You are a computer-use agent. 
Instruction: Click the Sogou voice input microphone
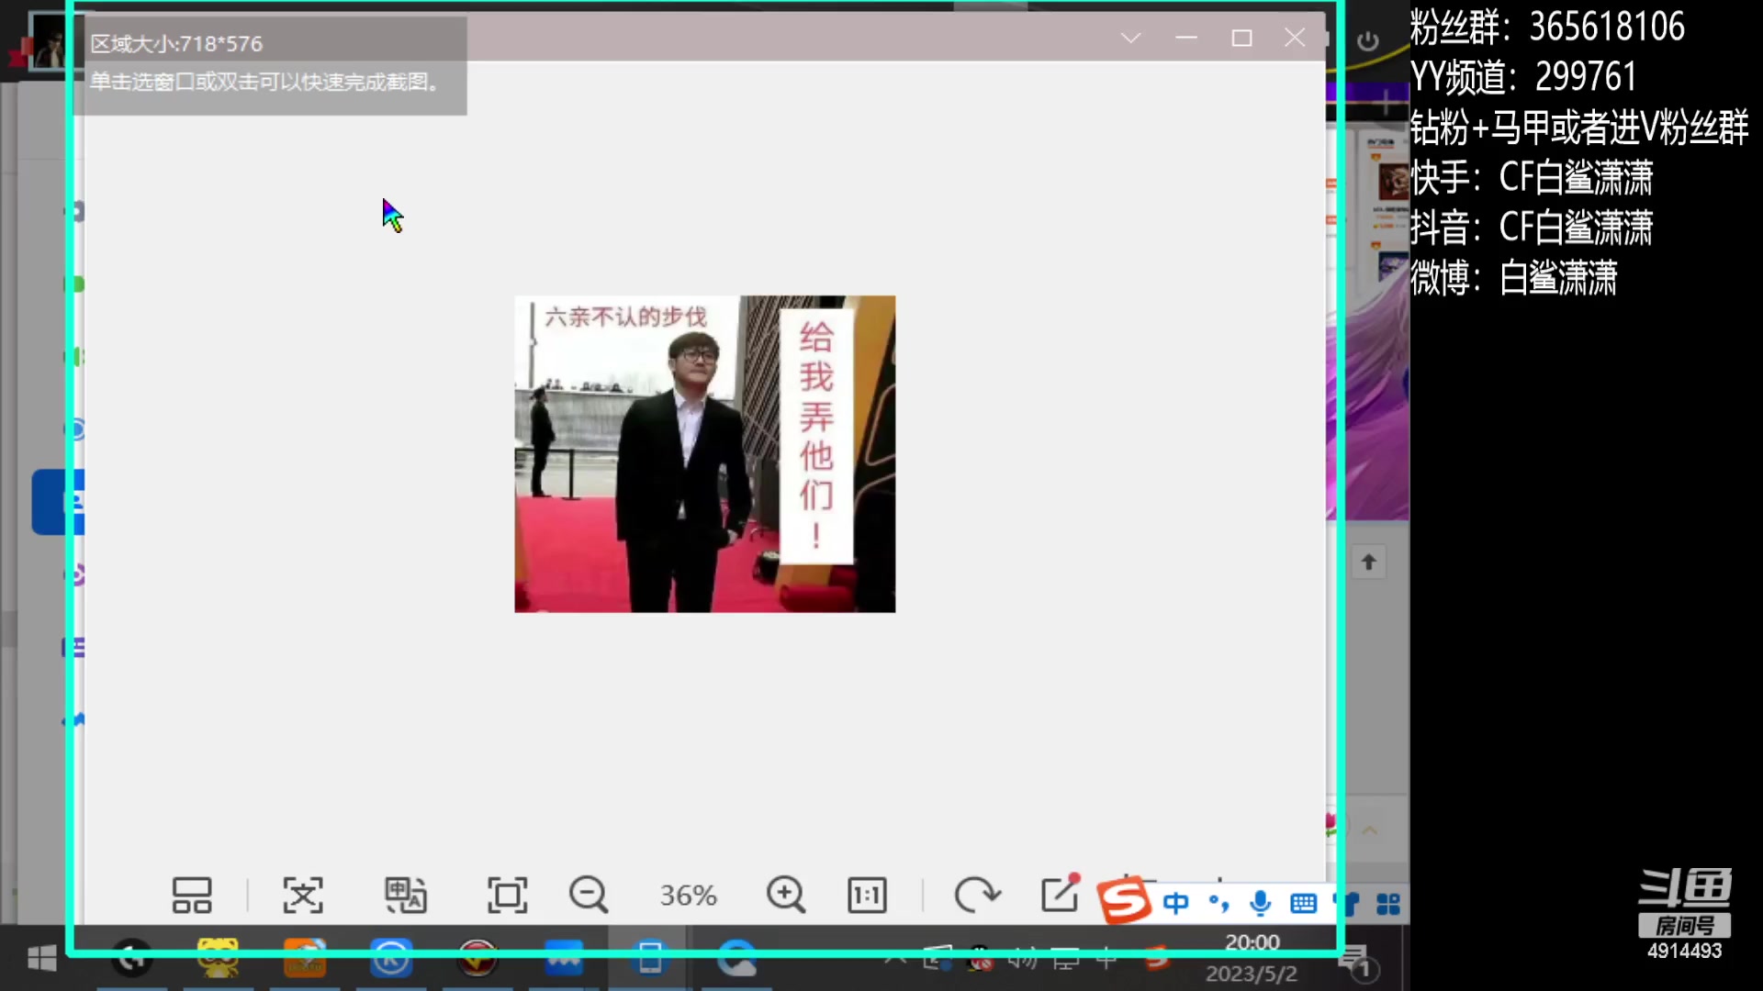click(1261, 904)
